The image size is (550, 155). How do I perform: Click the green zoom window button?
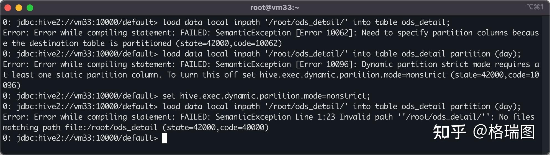pyautogui.click(x=30, y=8)
